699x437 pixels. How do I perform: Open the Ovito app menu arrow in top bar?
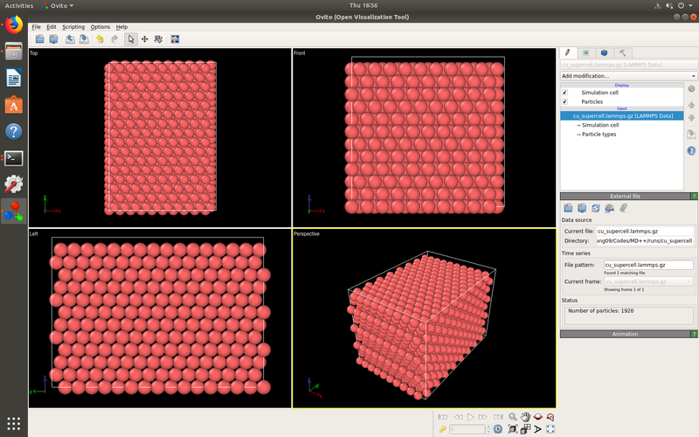[x=72, y=6]
